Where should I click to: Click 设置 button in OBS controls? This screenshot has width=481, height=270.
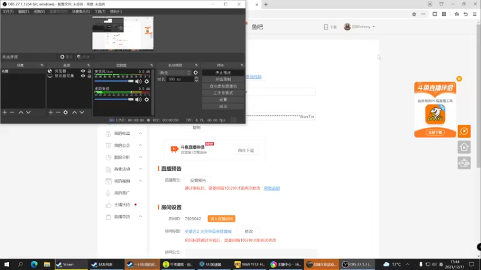(x=223, y=100)
